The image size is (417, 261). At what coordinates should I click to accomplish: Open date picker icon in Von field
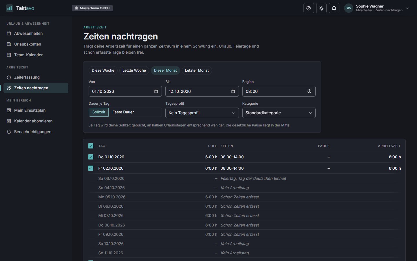pyautogui.click(x=156, y=91)
